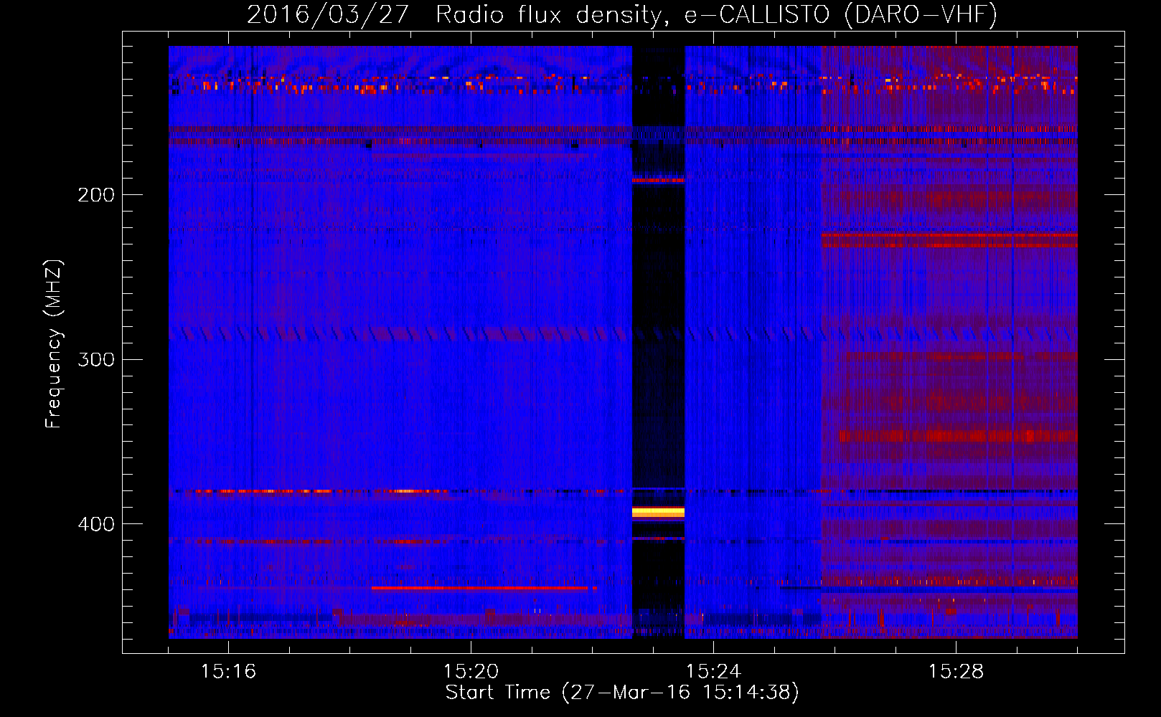Click the 15:20 time axis label
Screen dimensions: 1161x717
click(x=470, y=671)
